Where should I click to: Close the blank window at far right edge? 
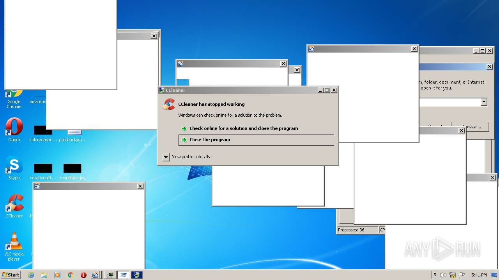pyautogui.click(x=493, y=178)
